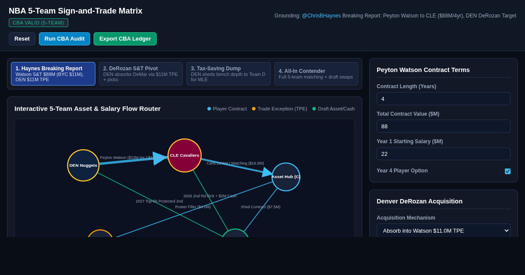
Task: Select the DEN Nuggets node
Action: coord(83,165)
